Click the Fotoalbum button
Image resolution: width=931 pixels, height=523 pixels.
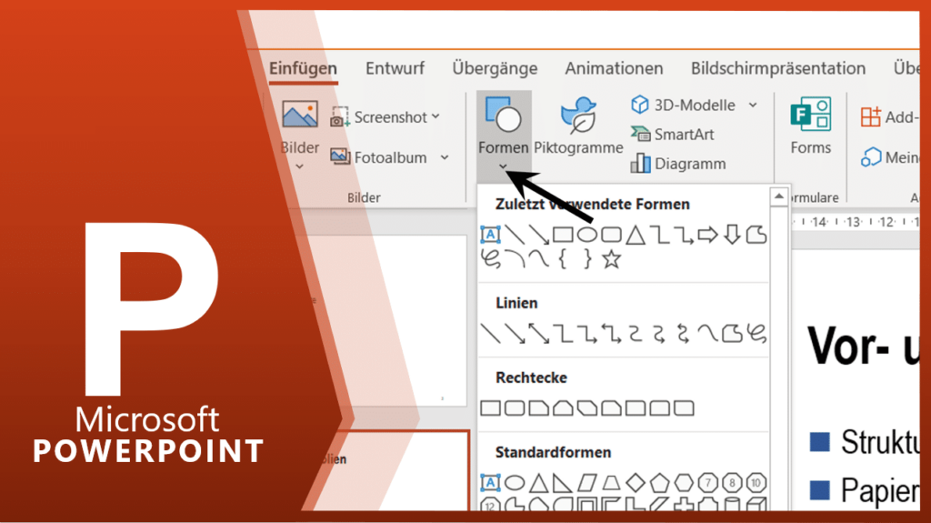(379, 157)
